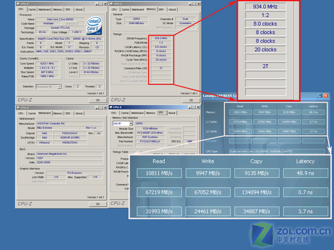The width and height of the screenshot is (334, 250).
Task: Click the title icon of the CPU-Z Processor window
Action: click(x=18, y=4)
